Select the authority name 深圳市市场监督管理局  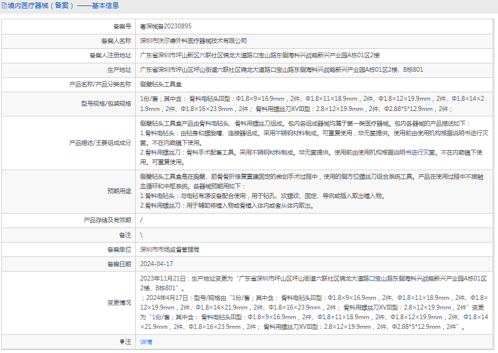170,249
